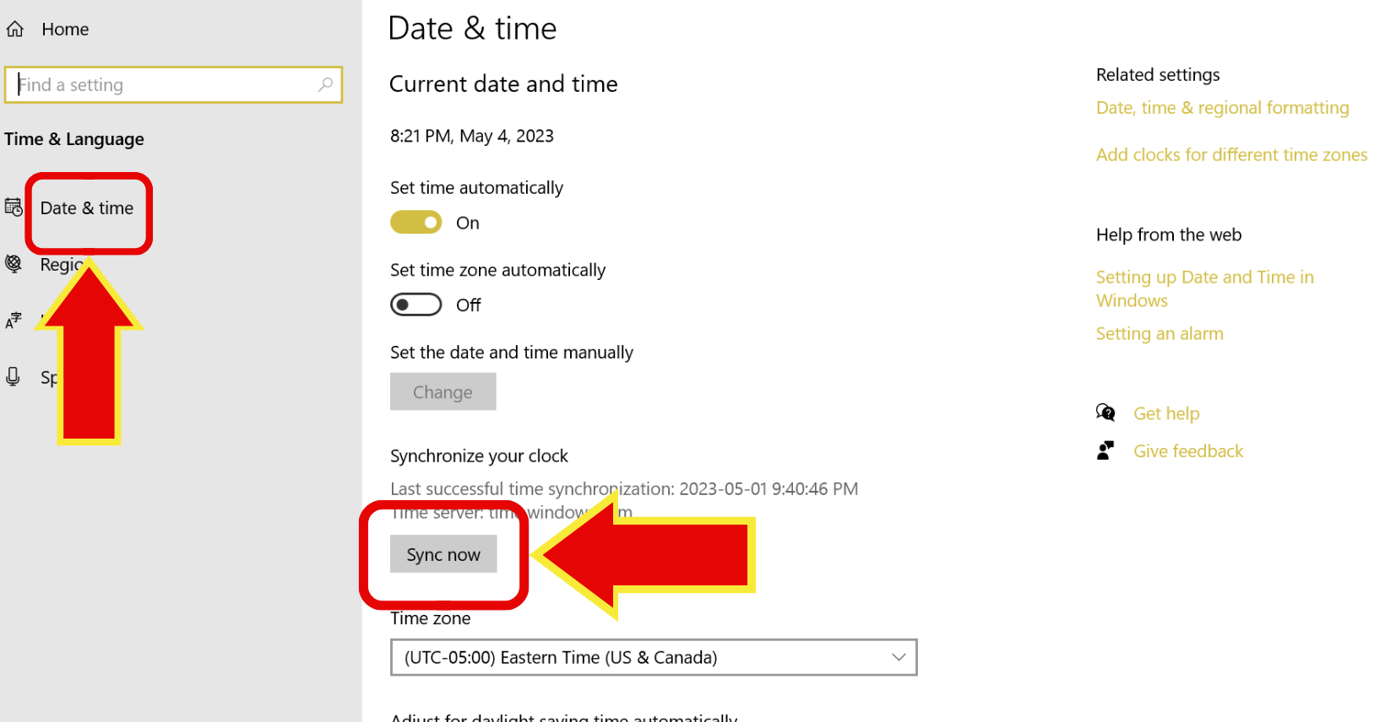Turn off Set time automatically

(415, 222)
